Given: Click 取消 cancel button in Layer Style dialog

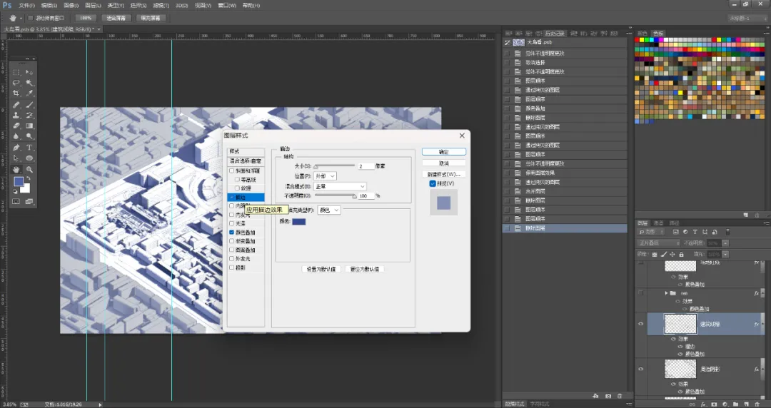Looking at the screenshot, I should (x=443, y=163).
